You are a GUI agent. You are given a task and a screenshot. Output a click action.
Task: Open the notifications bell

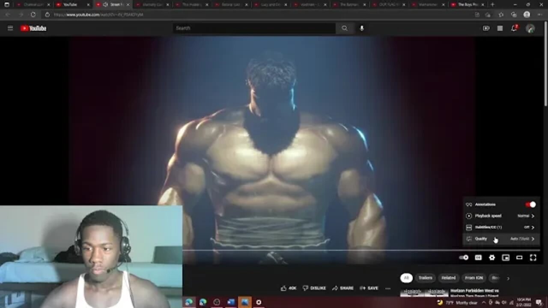coord(514,28)
